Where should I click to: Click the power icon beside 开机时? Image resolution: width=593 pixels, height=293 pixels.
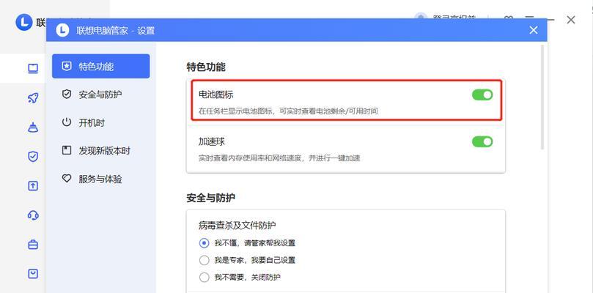click(67, 122)
